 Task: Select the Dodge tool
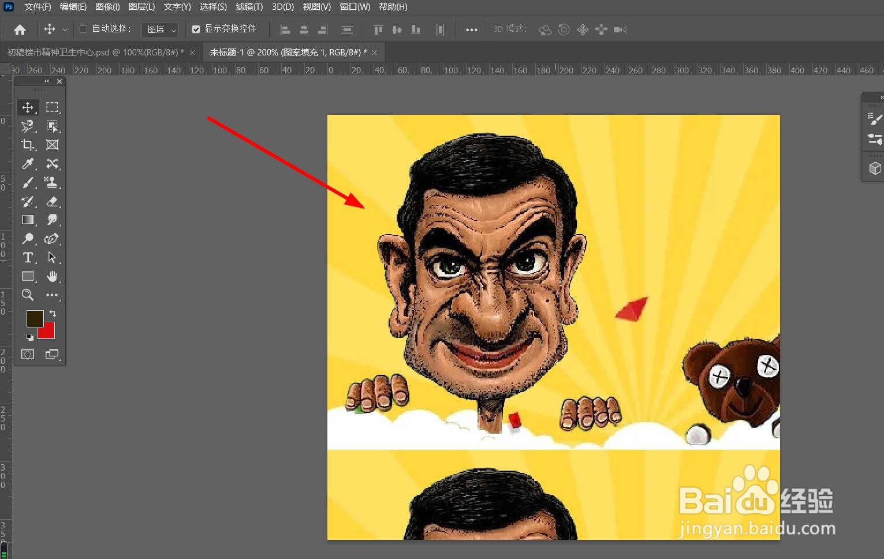click(x=27, y=238)
